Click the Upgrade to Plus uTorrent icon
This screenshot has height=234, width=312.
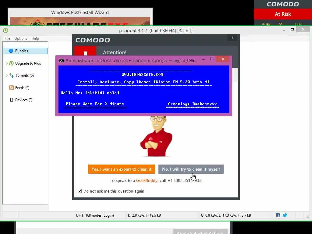click(x=11, y=63)
